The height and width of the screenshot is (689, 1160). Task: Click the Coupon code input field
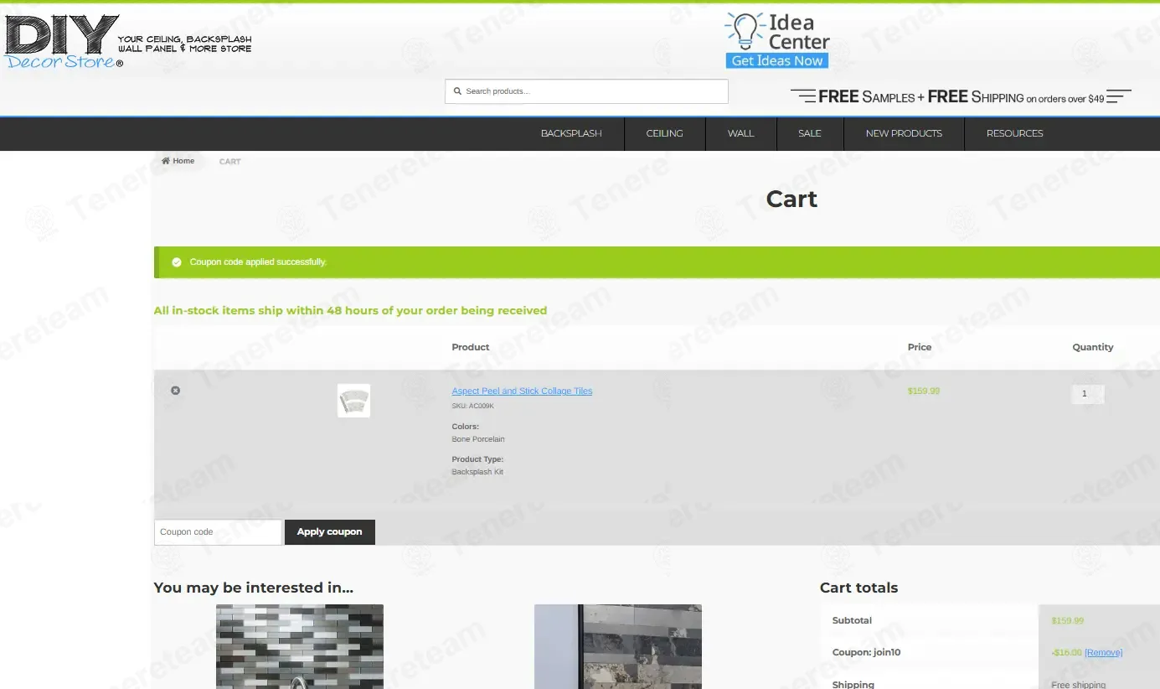218,532
